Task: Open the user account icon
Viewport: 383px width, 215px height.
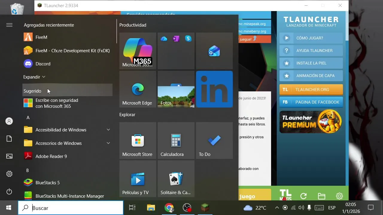Action: [9, 121]
